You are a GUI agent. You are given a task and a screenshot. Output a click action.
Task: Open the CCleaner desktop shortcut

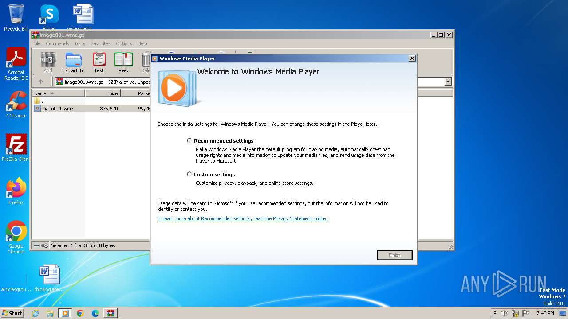click(x=16, y=105)
